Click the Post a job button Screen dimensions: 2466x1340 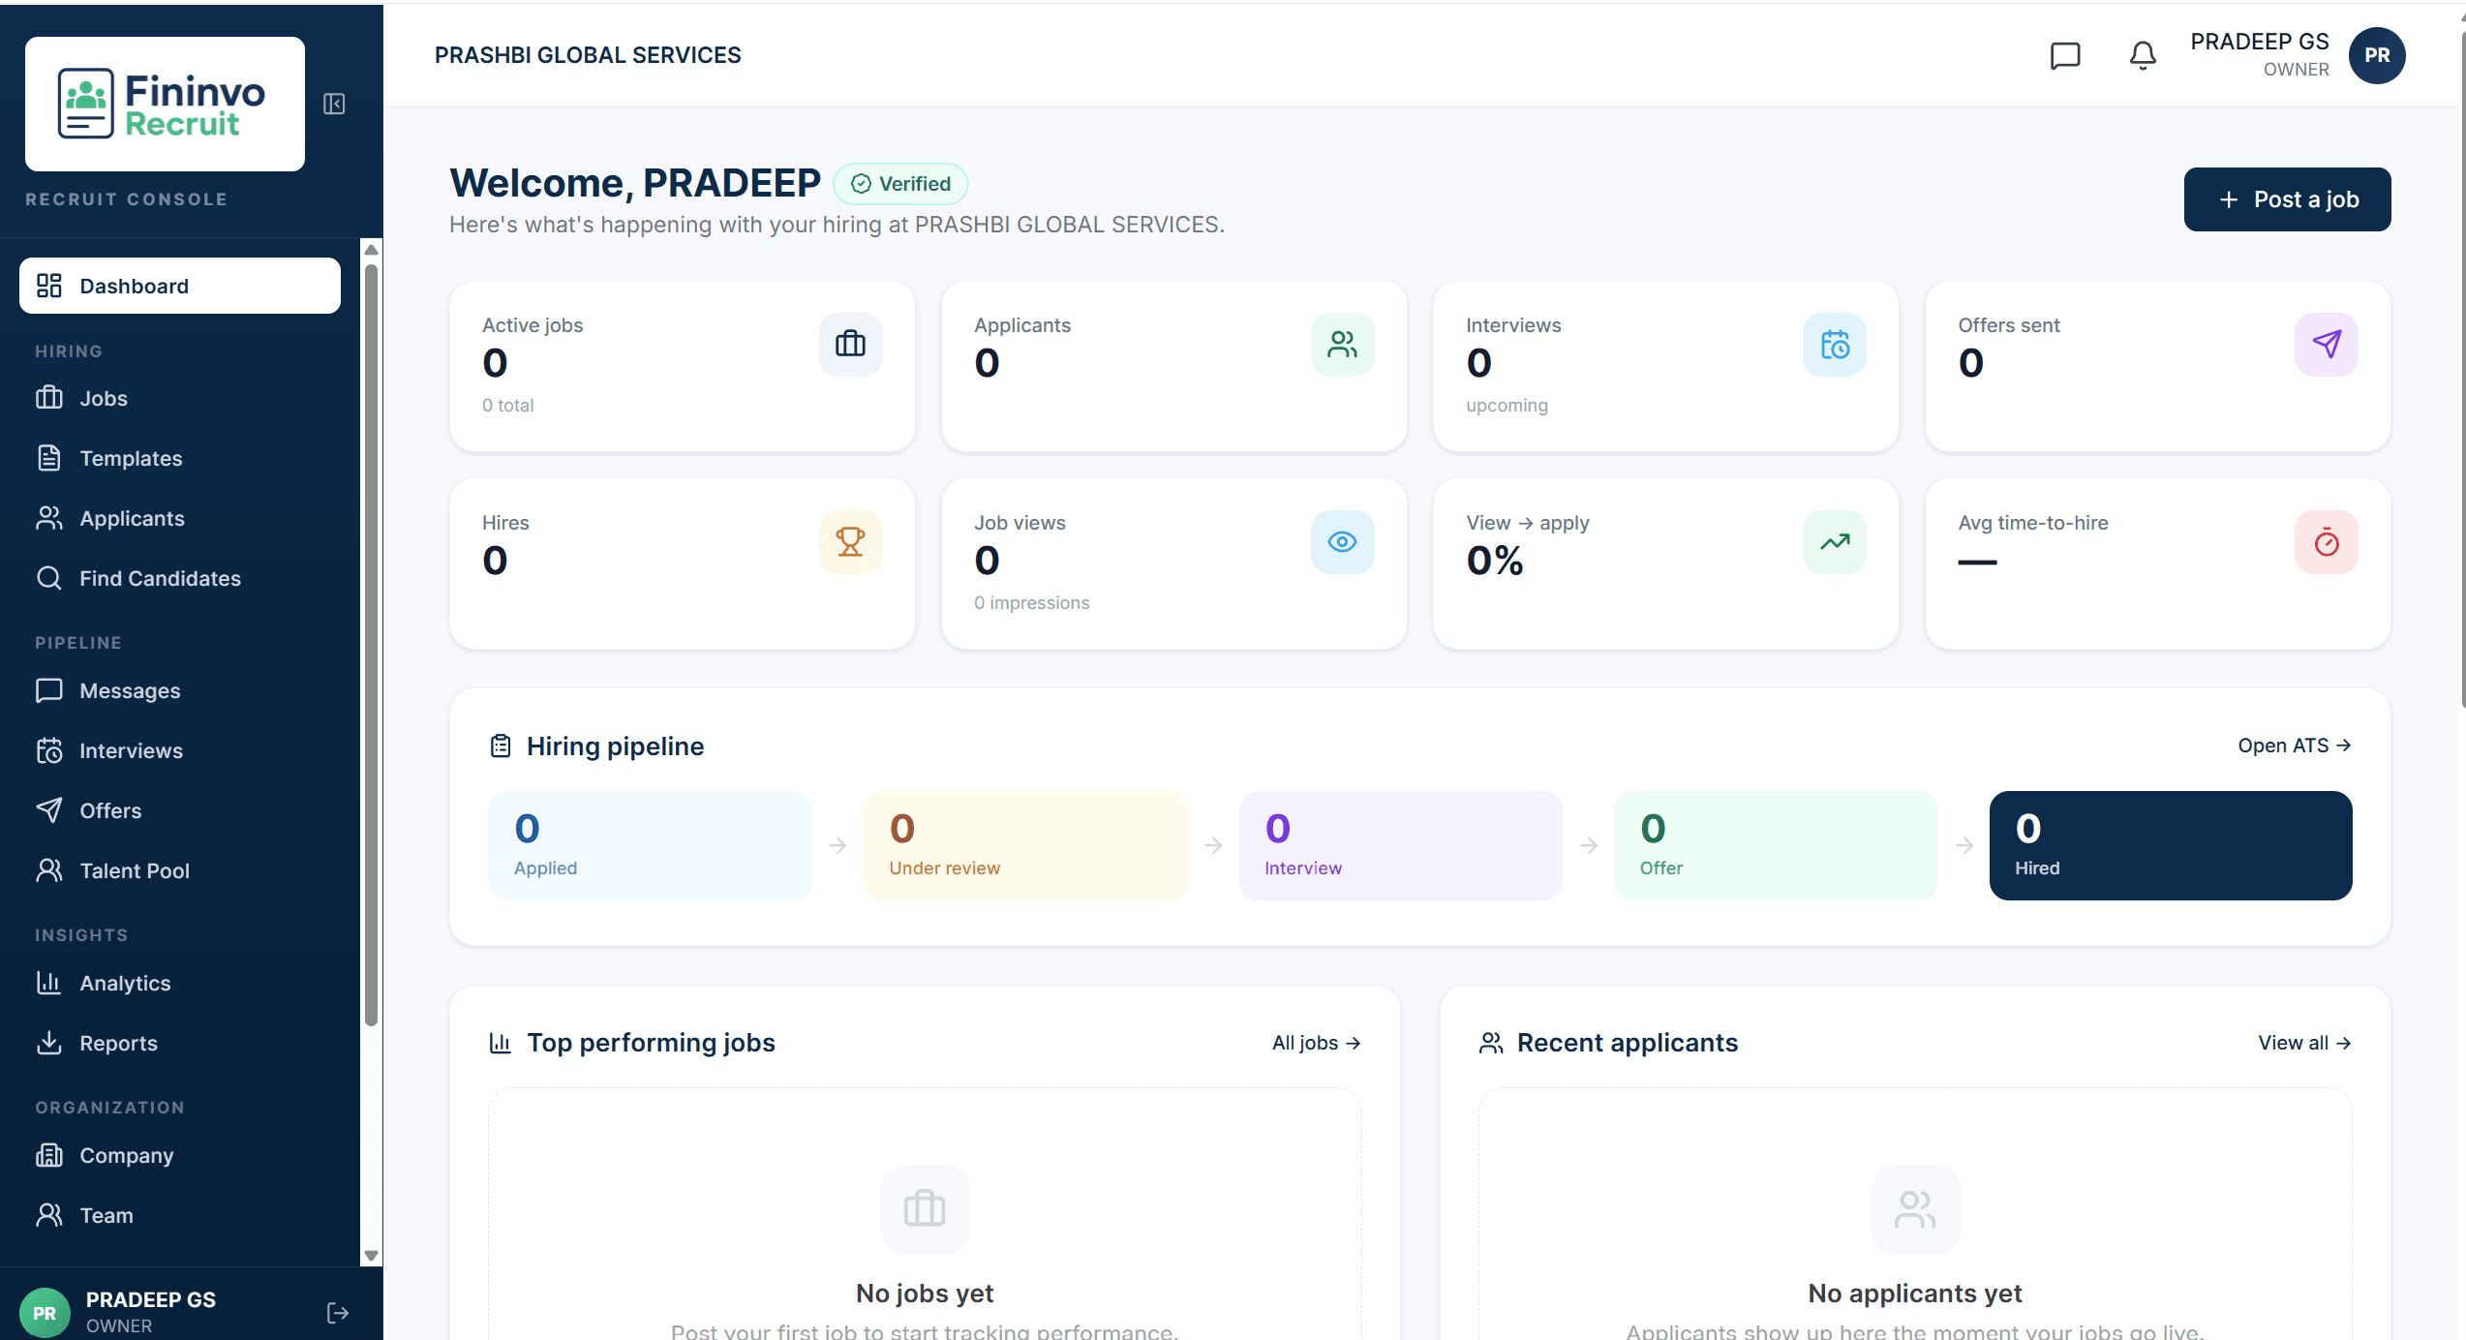pos(2287,199)
